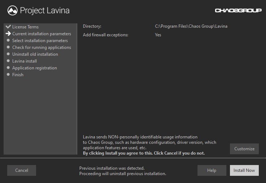Click the NON-personally identifiable usage notice line
The height and width of the screenshot is (183, 266).
click(140, 137)
